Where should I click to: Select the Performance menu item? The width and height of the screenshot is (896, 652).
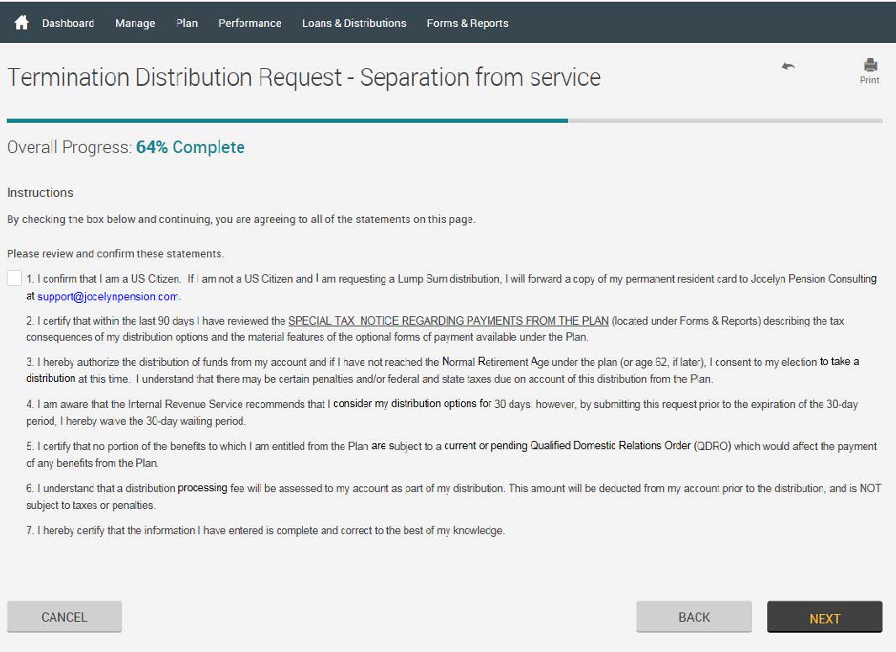click(x=250, y=23)
